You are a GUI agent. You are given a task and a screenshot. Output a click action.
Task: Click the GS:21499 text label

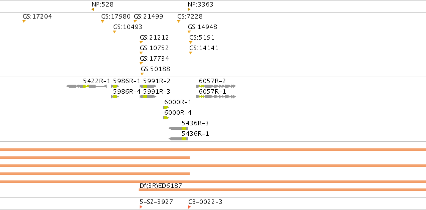(x=148, y=17)
